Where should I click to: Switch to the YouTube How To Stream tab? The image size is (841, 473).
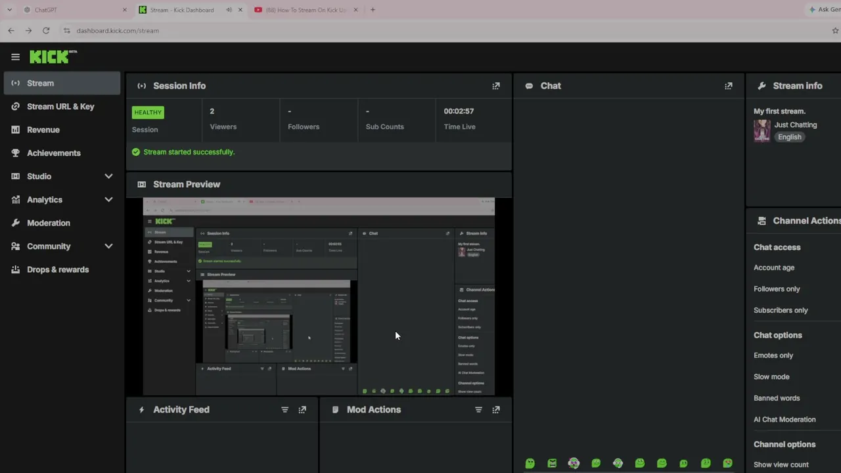point(305,10)
